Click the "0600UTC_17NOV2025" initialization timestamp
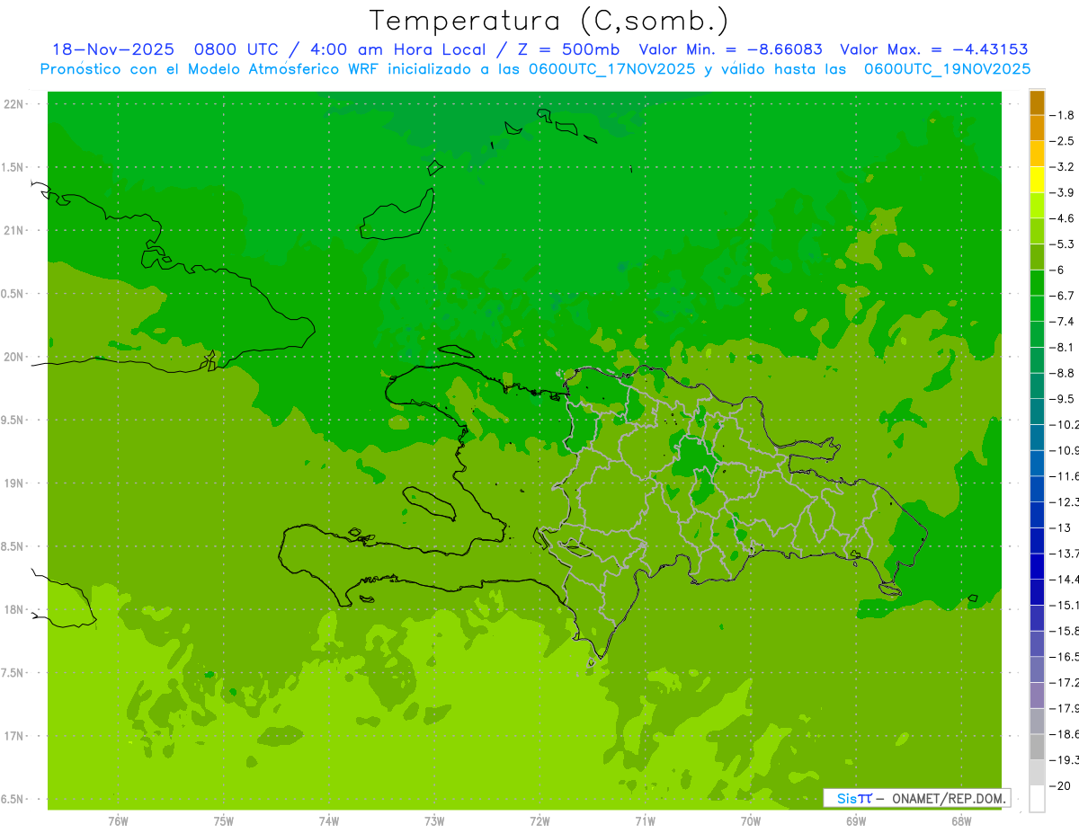 click(x=611, y=69)
